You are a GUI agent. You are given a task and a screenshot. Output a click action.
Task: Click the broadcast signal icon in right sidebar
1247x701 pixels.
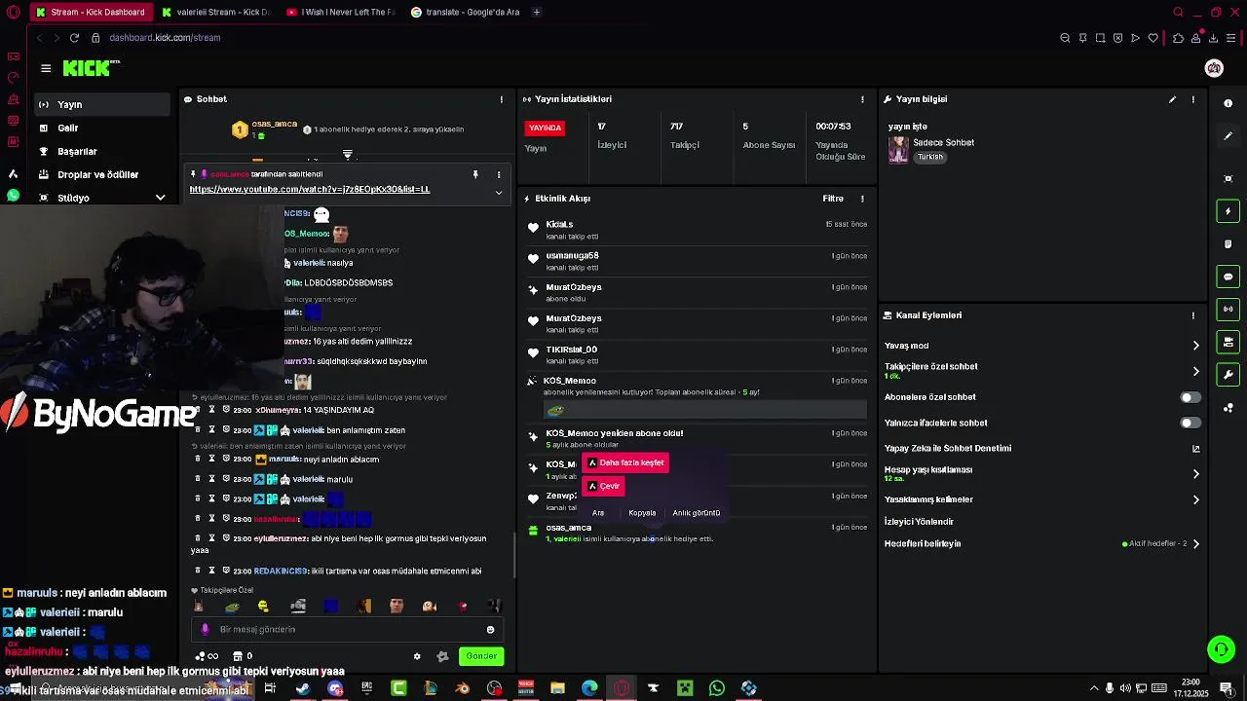coord(1228,309)
